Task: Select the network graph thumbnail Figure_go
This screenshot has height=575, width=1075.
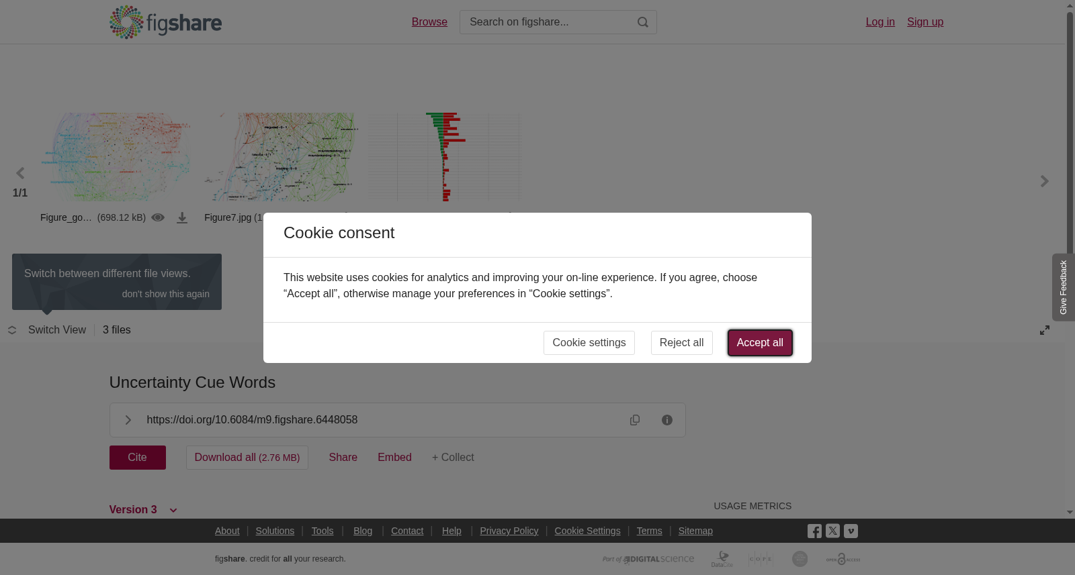Action: (x=116, y=157)
